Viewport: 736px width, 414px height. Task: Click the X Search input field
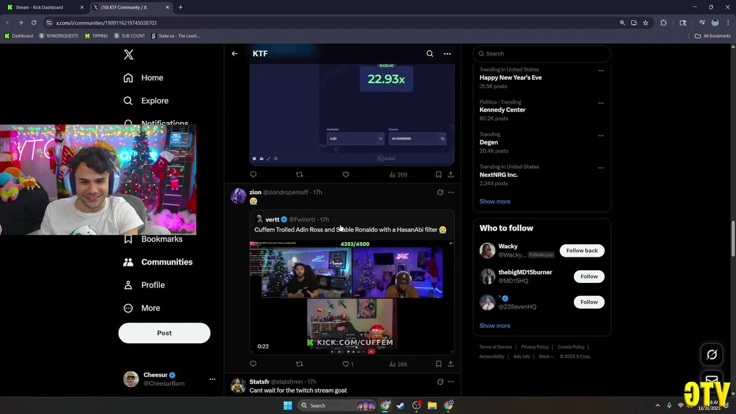pyautogui.click(x=542, y=53)
